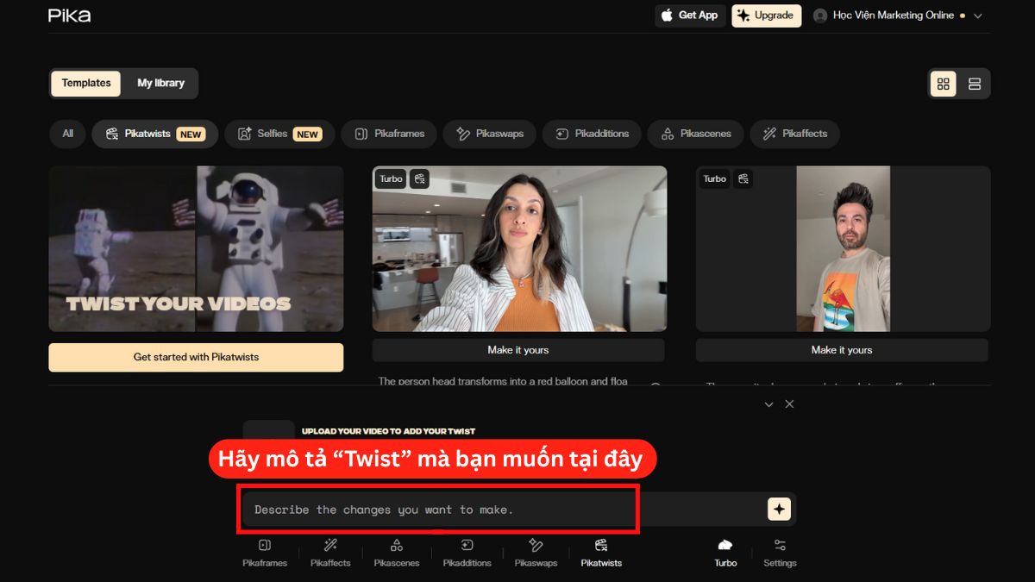Select the Pikaswaps filter chip
The width and height of the screenshot is (1035, 582).
(x=489, y=134)
